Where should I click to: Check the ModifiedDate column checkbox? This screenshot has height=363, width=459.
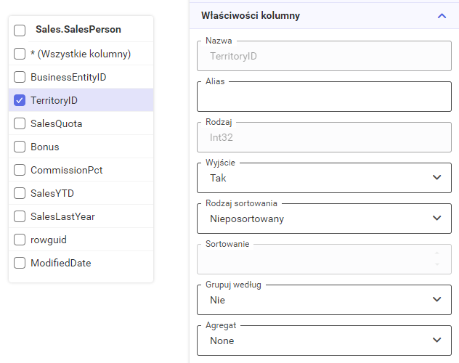20,263
